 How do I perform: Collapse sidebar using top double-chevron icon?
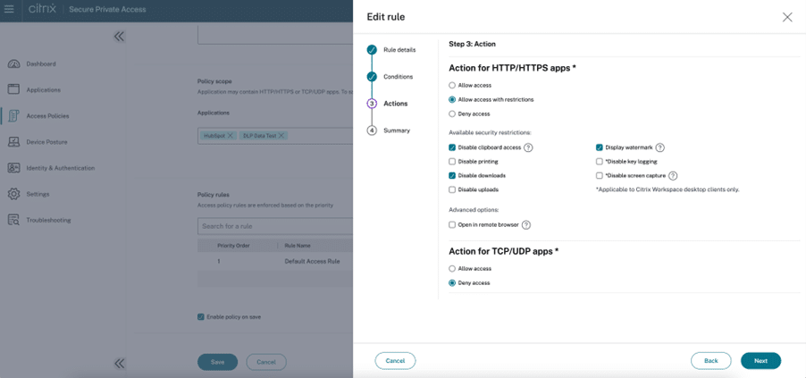(x=119, y=37)
